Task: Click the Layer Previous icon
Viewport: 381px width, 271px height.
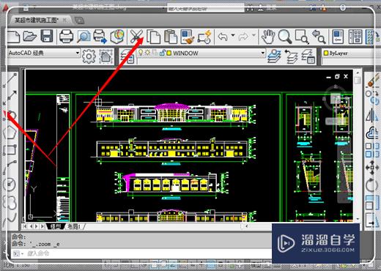Action: [x=292, y=56]
